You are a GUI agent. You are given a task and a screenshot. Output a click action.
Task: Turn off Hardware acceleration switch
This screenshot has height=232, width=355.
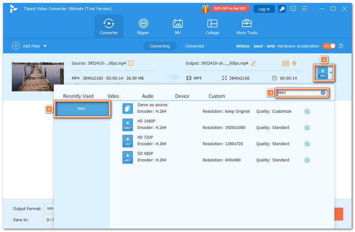click(330, 46)
